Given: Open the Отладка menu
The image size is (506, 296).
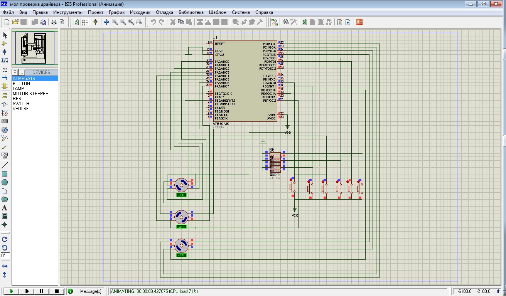Looking at the screenshot, I should click(x=165, y=12).
